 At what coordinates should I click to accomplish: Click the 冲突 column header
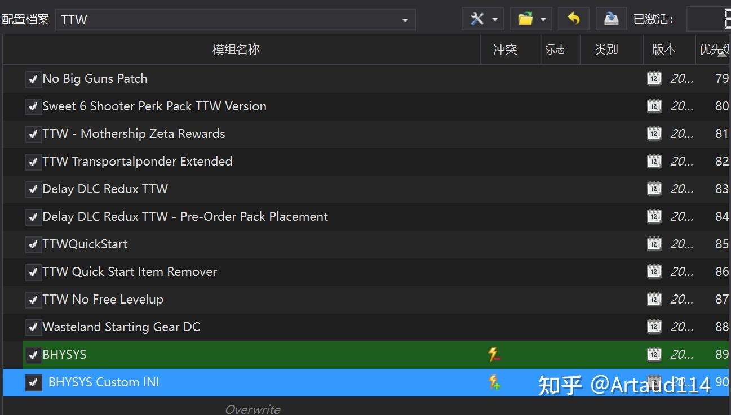504,49
